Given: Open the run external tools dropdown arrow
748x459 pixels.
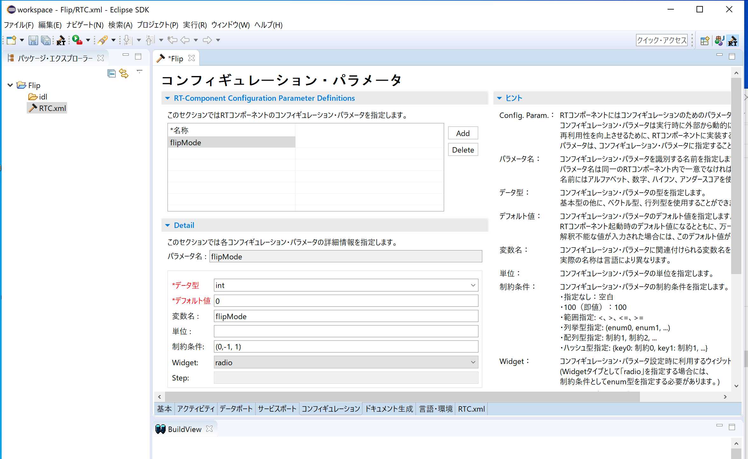Looking at the screenshot, I should 88,40.
